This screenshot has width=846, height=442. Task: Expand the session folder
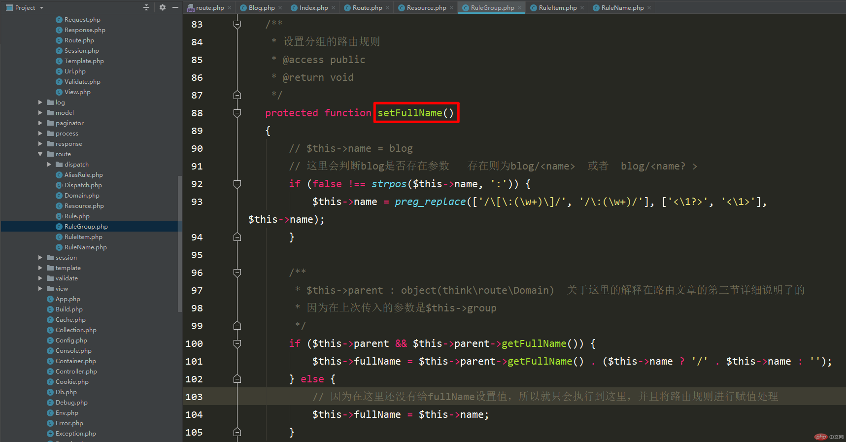[40, 257]
